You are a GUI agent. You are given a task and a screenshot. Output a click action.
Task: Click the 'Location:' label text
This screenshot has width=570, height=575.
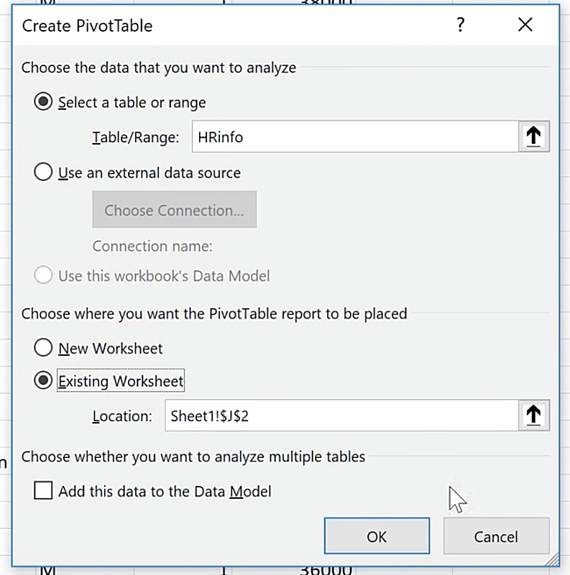(x=122, y=416)
